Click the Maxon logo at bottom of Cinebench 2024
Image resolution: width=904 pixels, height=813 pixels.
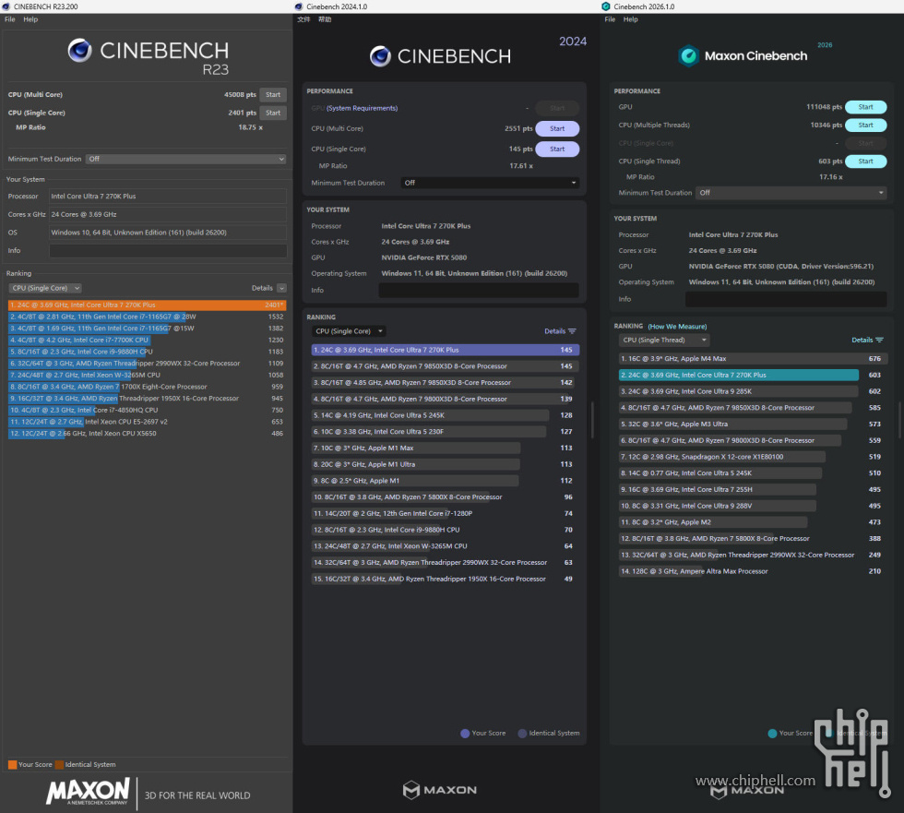click(x=440, y=789)
